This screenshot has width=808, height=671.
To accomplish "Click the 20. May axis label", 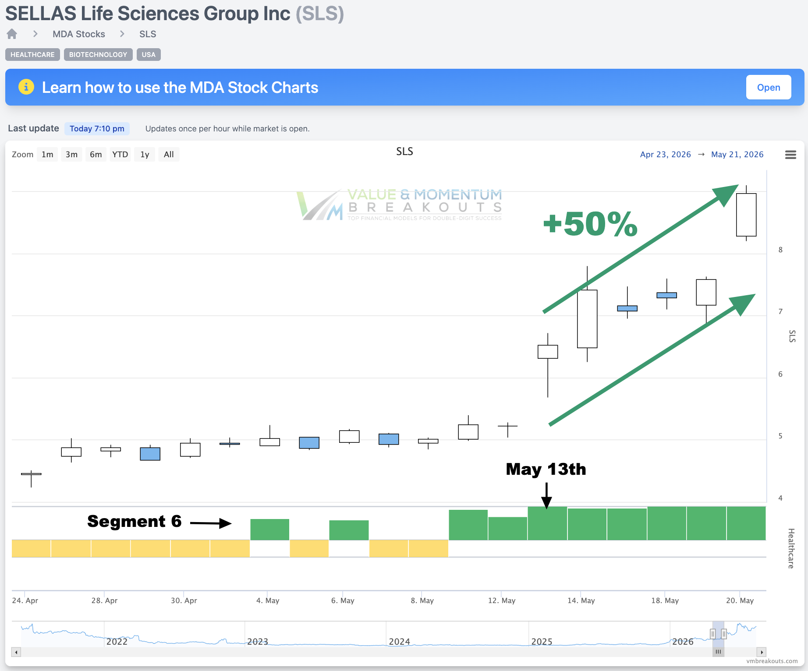I will pyautogui.click(x=740, y=600).
